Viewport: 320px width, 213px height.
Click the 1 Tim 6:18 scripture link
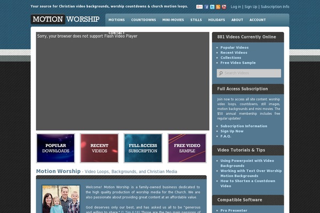130,212
